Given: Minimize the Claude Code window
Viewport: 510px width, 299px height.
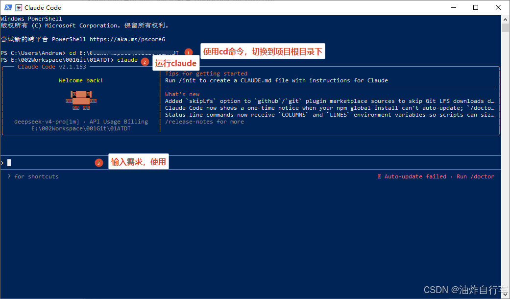Looking at the screenshot, I should 454,7.
